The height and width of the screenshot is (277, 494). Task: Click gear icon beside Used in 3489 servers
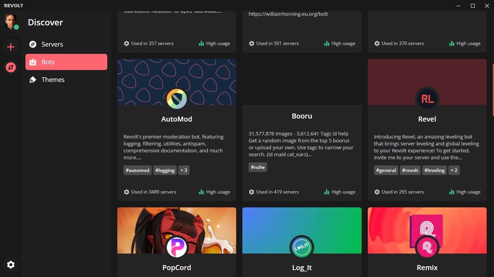click(127, 192)
